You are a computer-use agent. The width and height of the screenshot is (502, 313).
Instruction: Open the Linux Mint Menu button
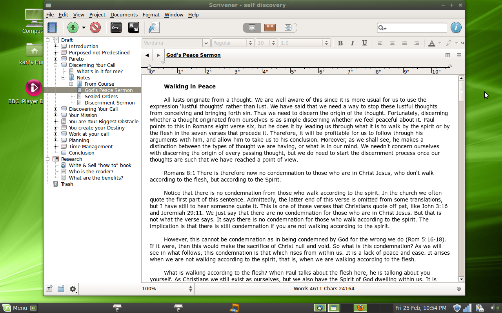[15, 308]
